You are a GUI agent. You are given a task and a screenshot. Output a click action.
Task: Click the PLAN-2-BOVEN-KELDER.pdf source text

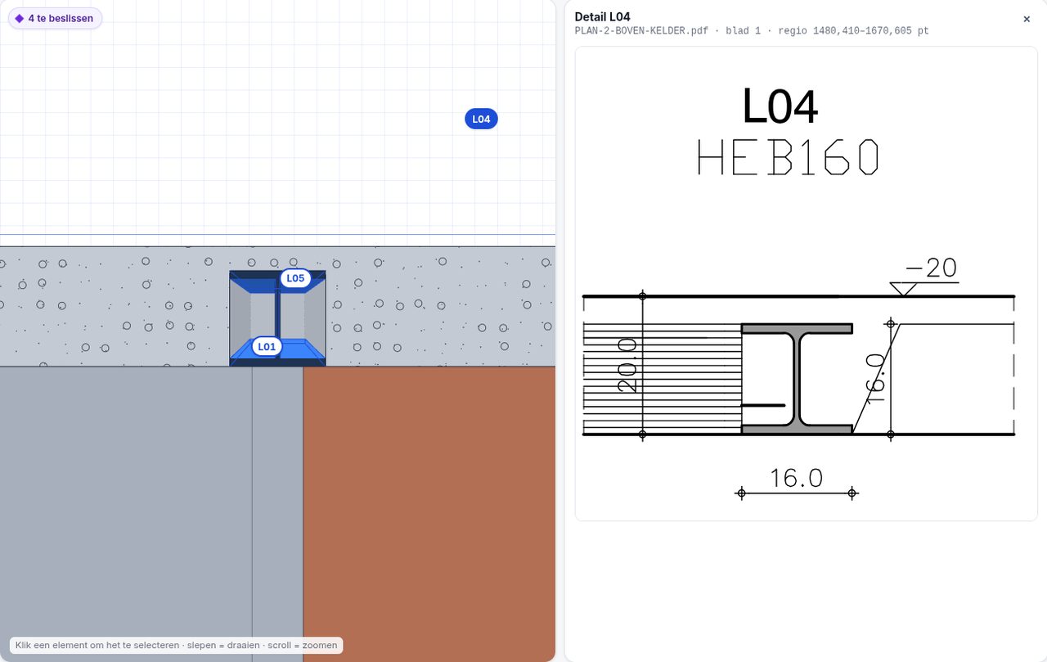click(x=641, y=31)
